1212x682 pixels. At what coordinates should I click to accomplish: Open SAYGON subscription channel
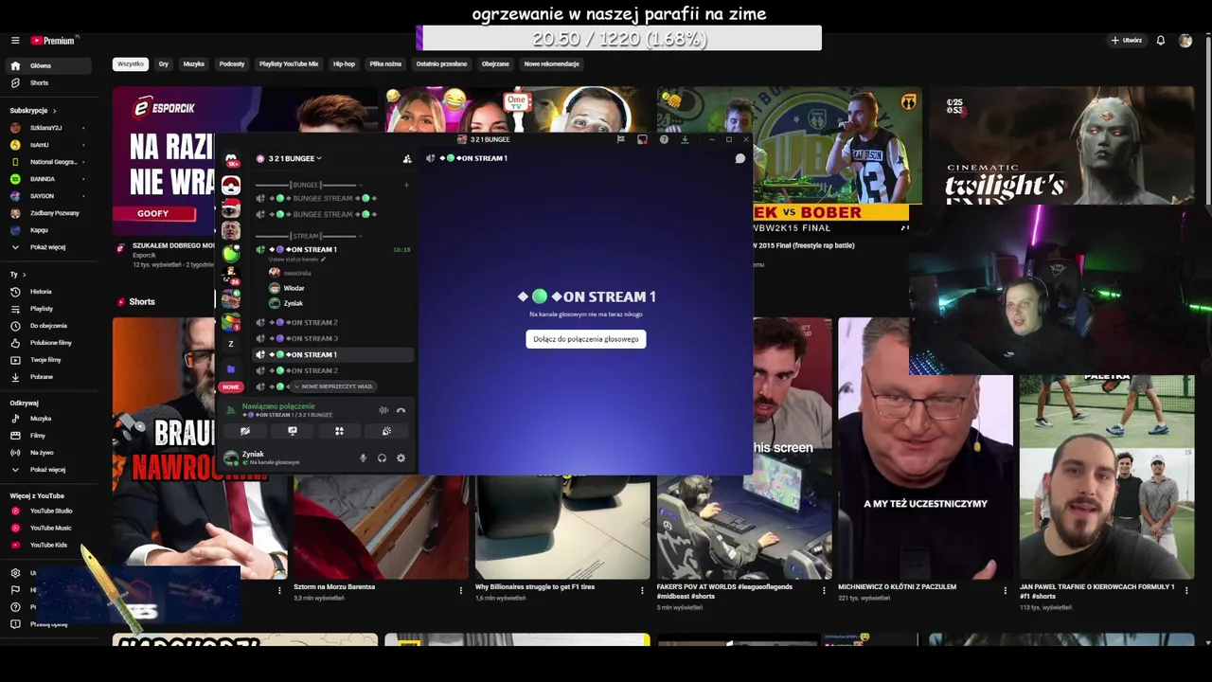click(49, 196)
